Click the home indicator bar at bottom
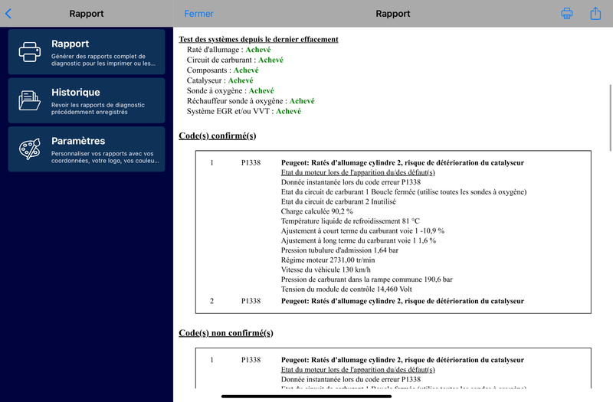 click(306, 396)
